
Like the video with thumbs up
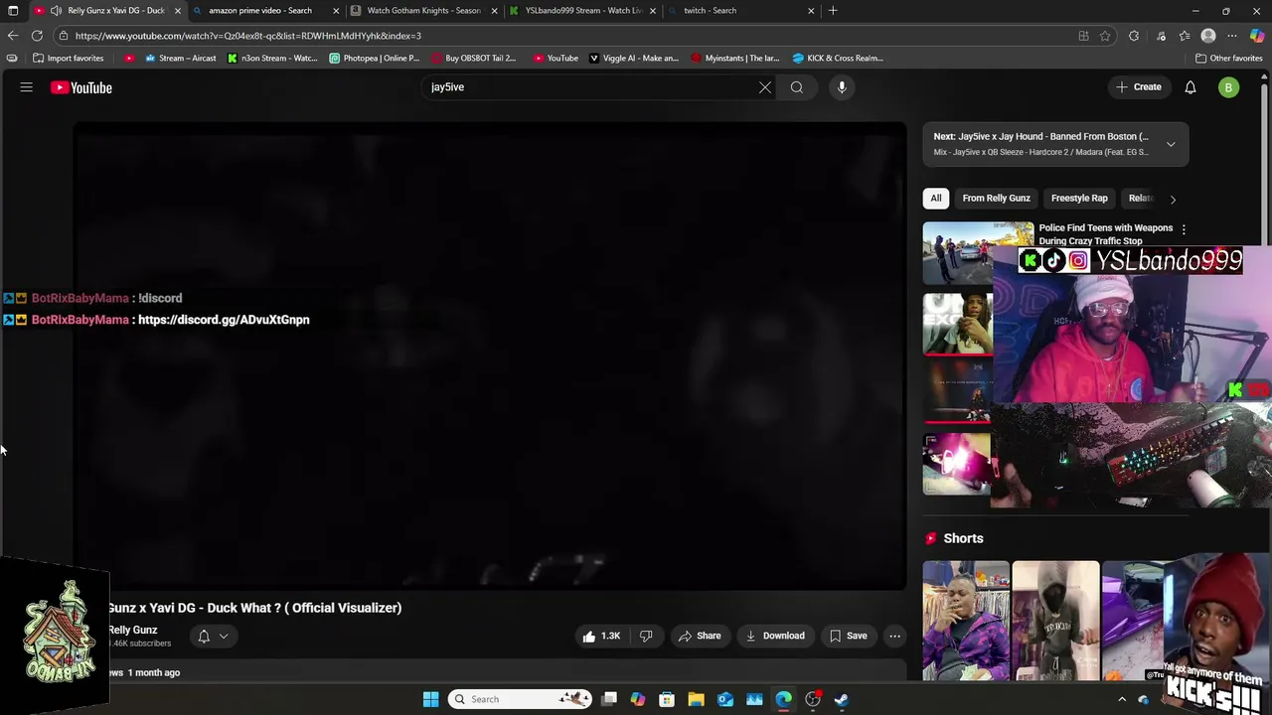[601, 636]
